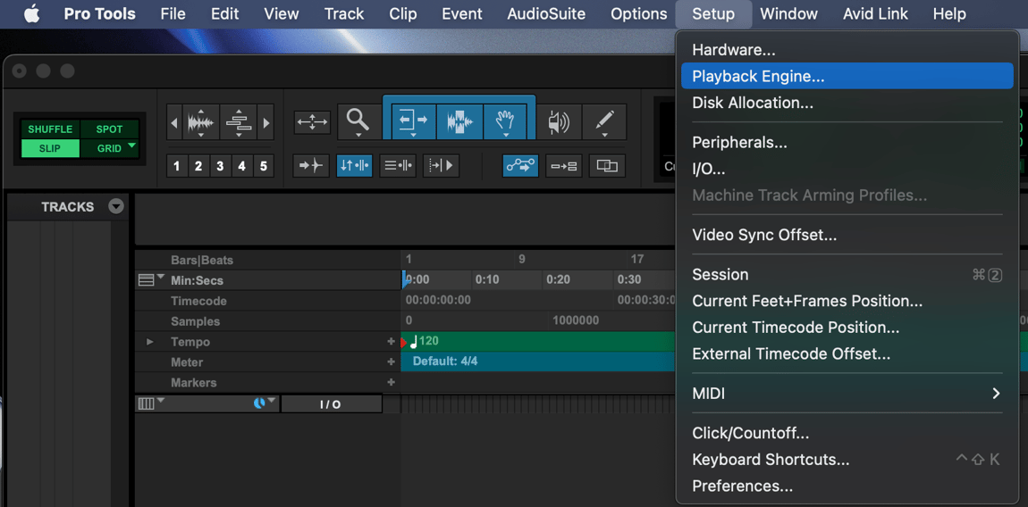Screen dimensions: 1028x507
Task: Click the Zoom Toggle double-arrow icon
Action: click(x=312, y=121)
